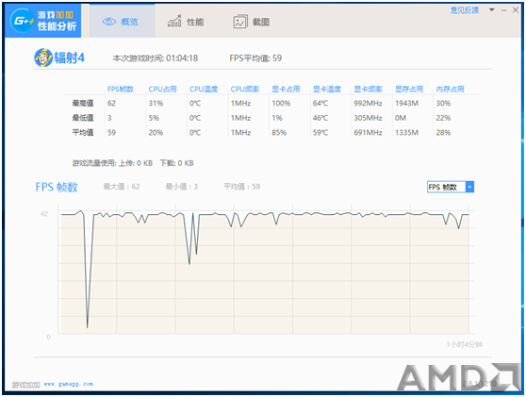Click the 平均值 : 59 chart label
This screenshot has width=526, height=397.
click(x=242, y=187)
